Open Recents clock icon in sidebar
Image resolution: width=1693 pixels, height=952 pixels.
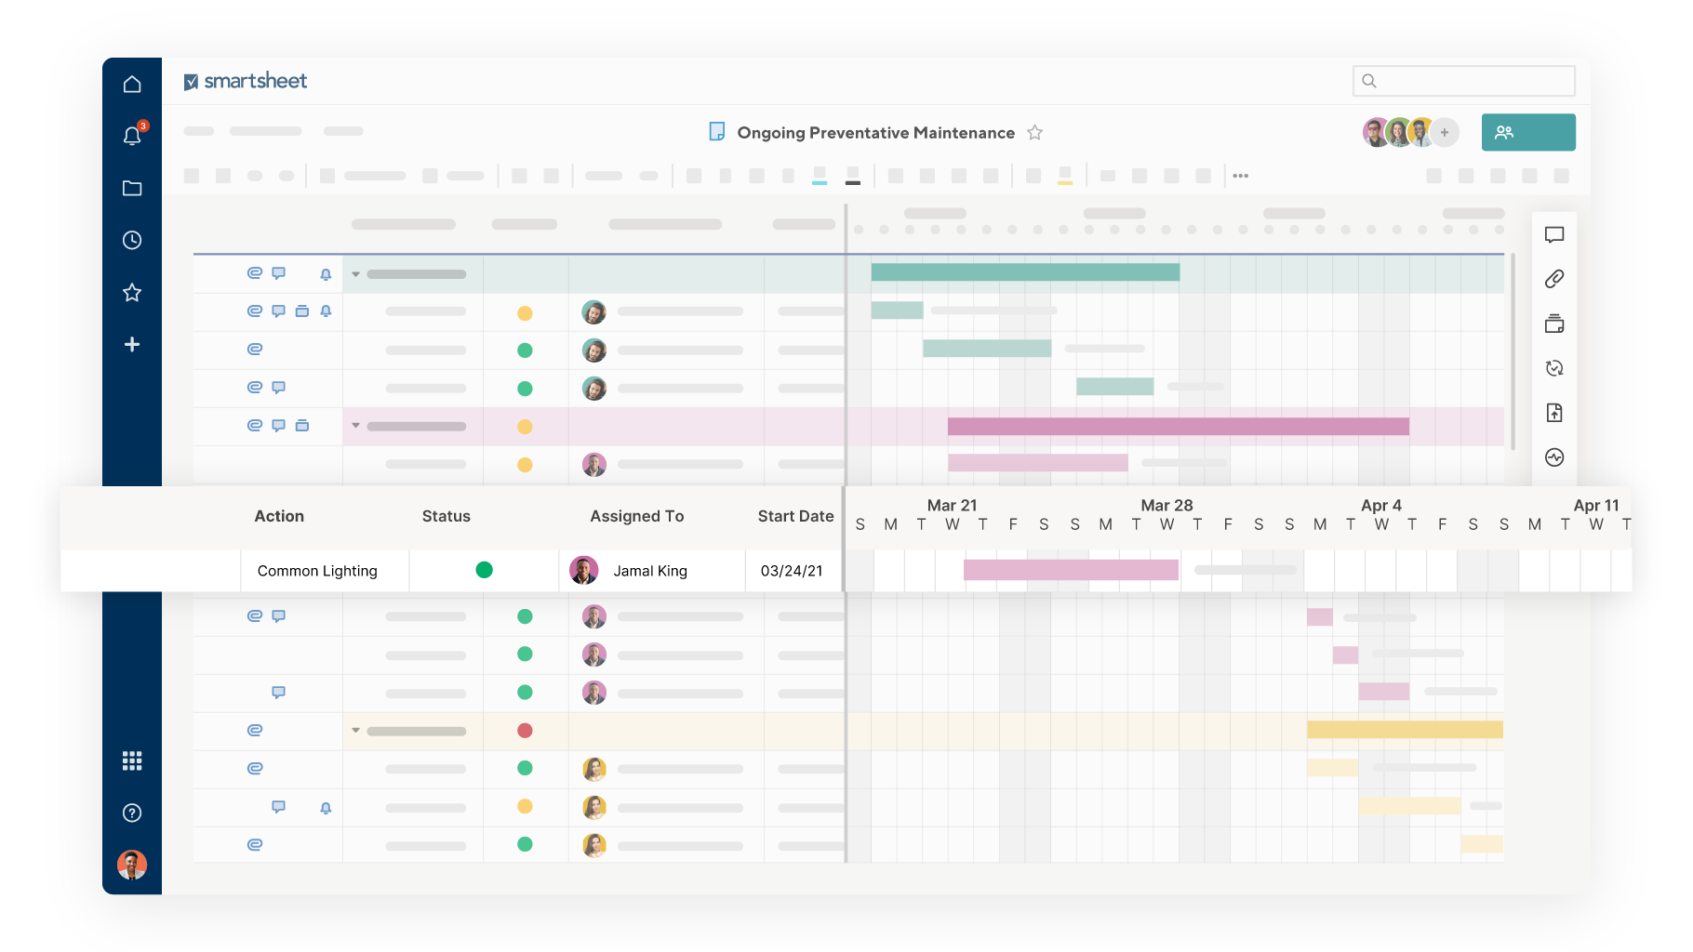coord(132,241)
